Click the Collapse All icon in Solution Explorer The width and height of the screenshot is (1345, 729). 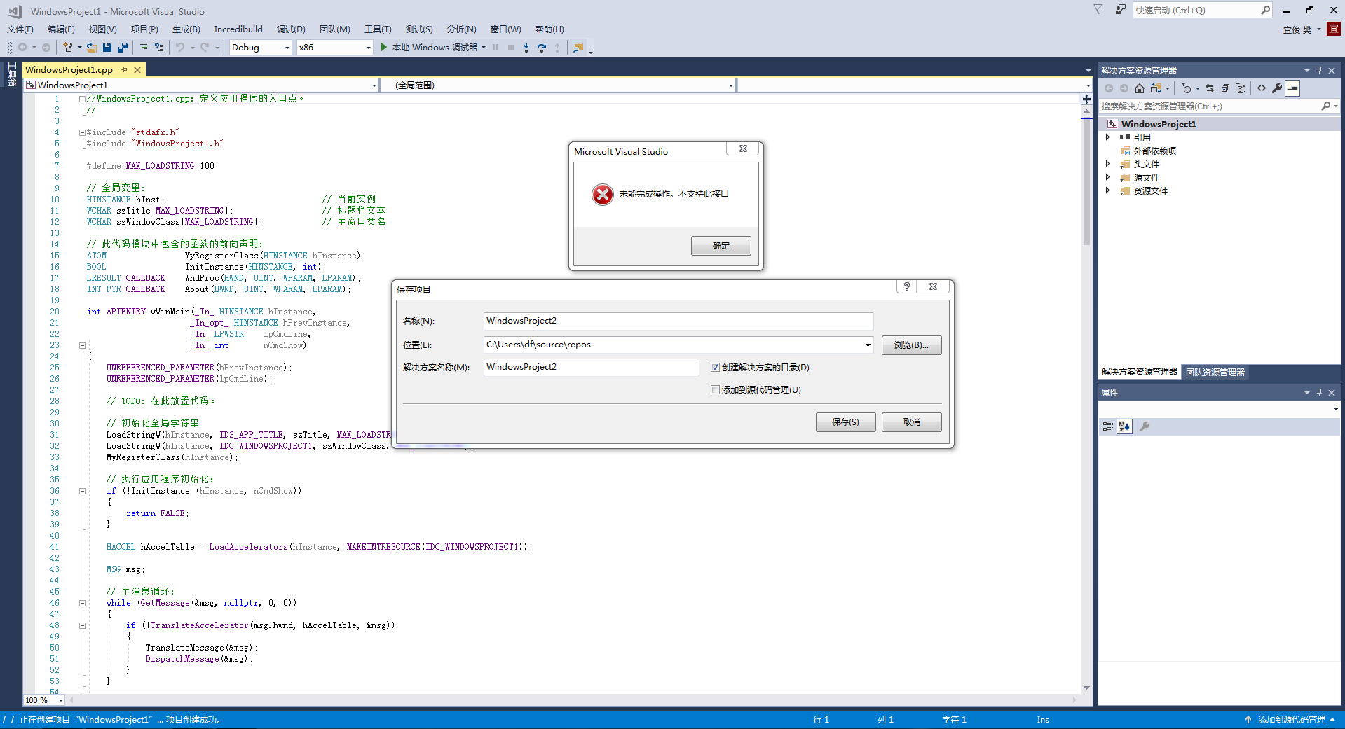(1225, 88)
